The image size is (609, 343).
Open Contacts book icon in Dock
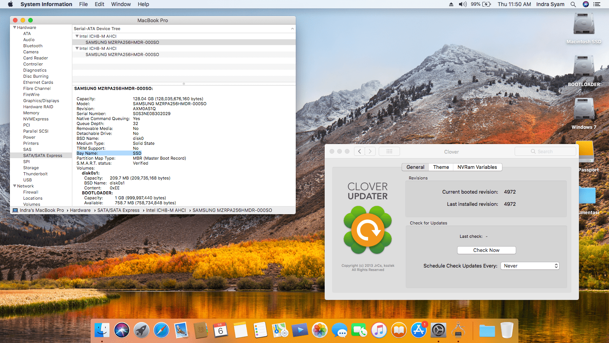click(x=201, y=330)
